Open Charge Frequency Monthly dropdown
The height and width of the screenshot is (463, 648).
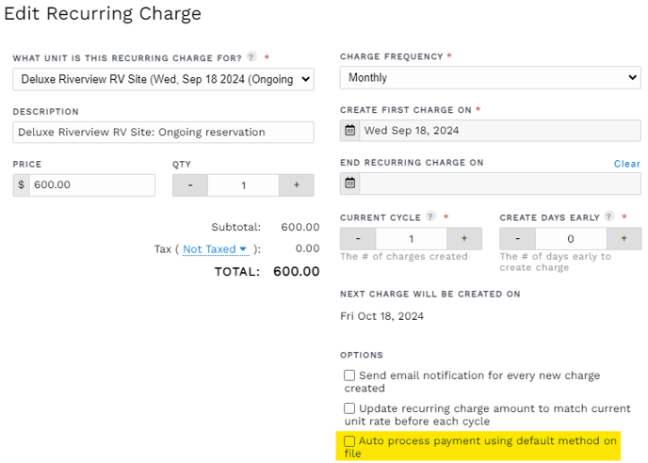(491, 77)
